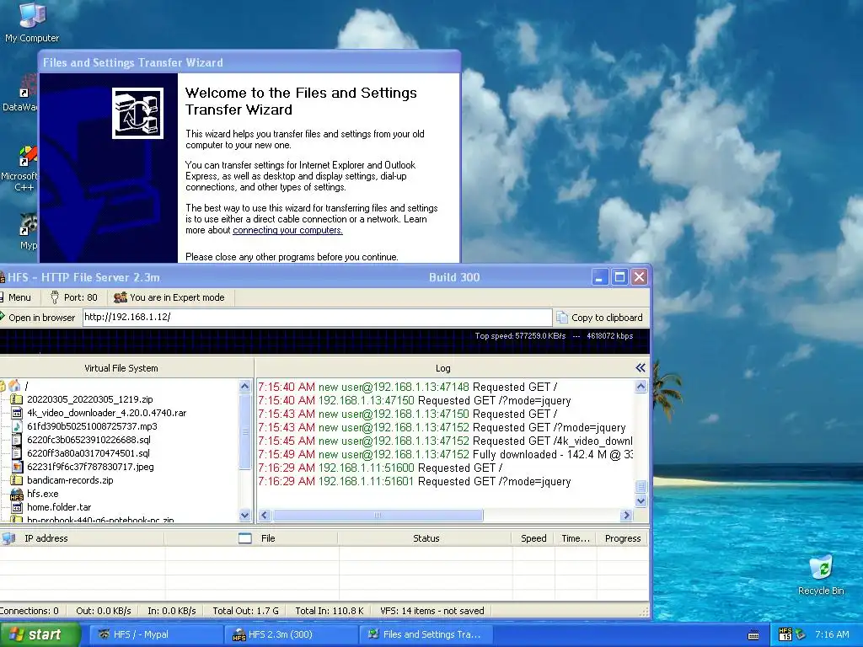
Task: Click the Status column header
Action: click(426, 538)
